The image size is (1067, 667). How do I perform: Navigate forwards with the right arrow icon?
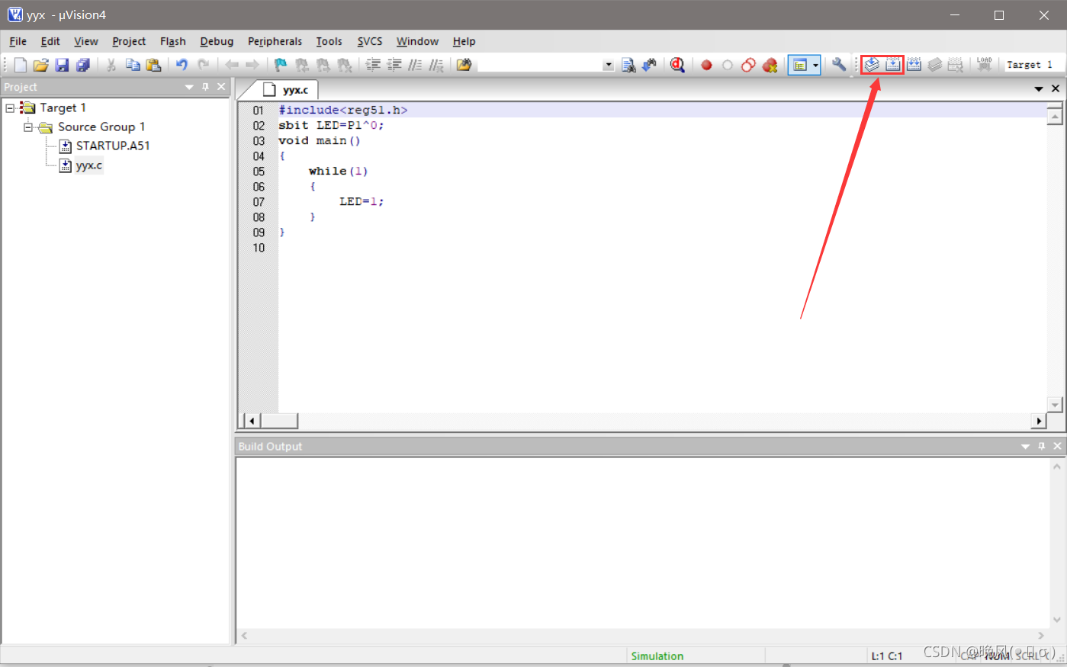pos(252,65)
